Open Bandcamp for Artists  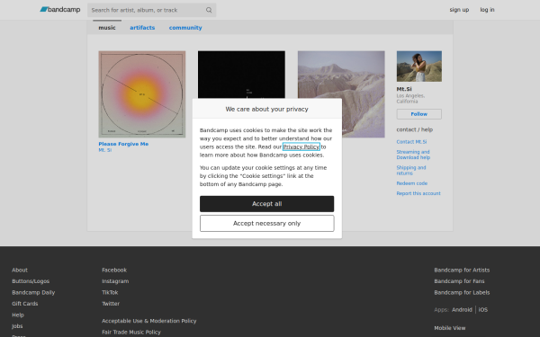tap(462, 270)
